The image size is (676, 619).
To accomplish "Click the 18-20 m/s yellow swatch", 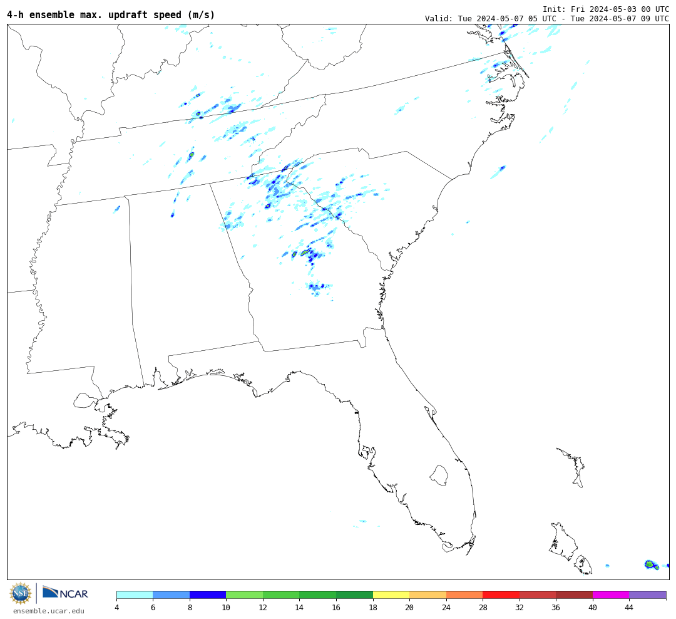I will click(391, 595).
